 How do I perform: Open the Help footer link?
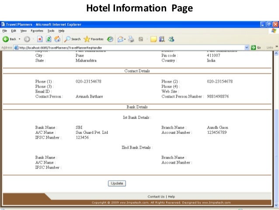pos(171,196)
